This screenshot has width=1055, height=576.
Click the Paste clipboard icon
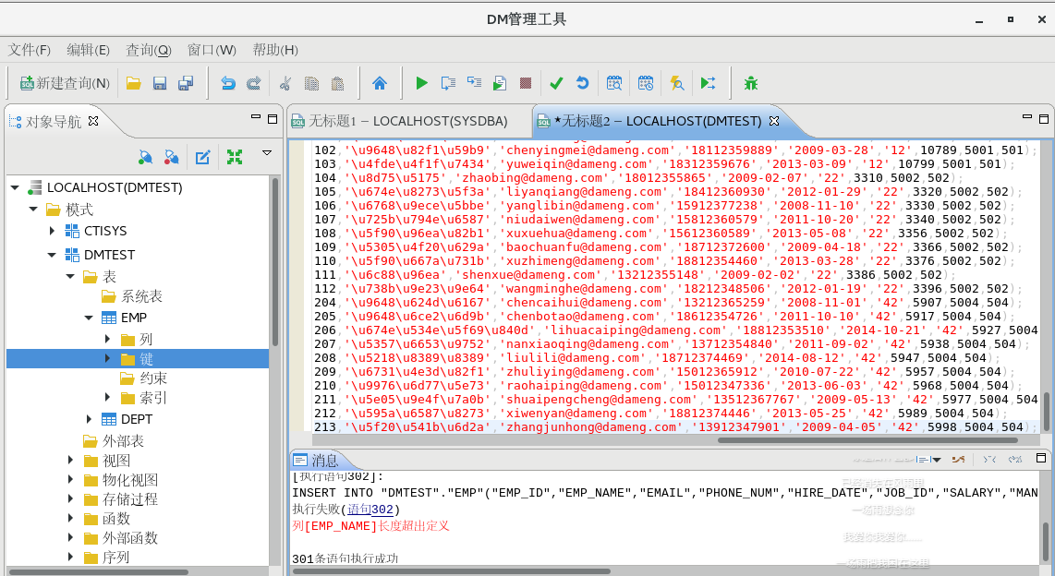tap(337, 83)
